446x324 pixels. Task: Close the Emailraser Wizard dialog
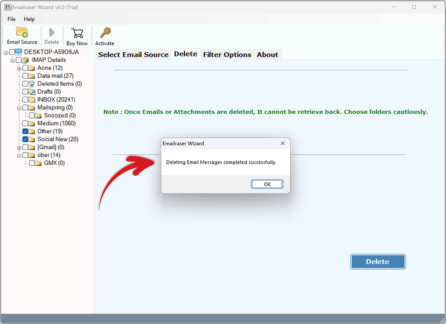point(282,143)
